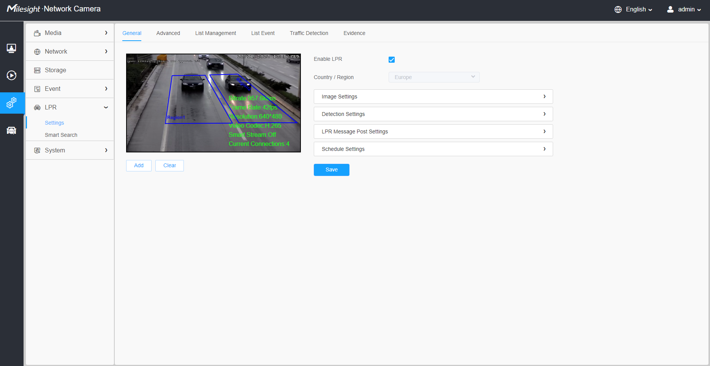The image size is (710, 366).
Task: Open the English language dropdown
Action: (x=639, y=10)
